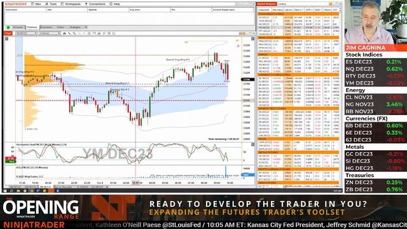The image size is (407, 229).
Task: Sort by Daily volume column header
Action: [298, 10]
